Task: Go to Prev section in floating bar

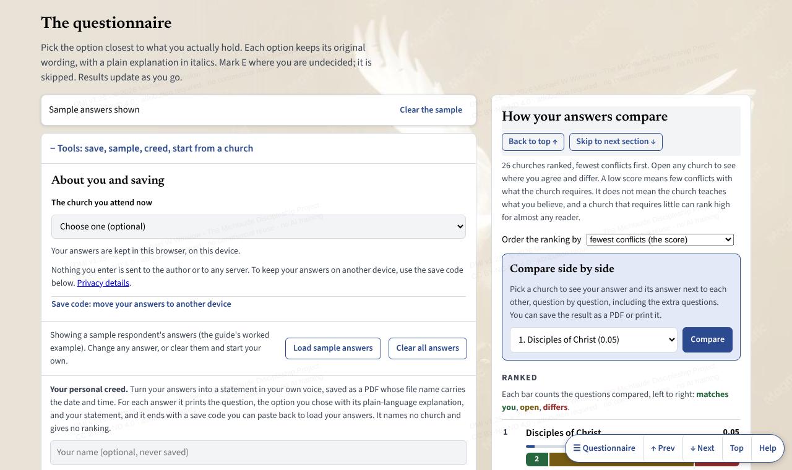Action: click(663, 448)
